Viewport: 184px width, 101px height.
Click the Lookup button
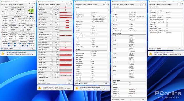(x=31, y=7)
